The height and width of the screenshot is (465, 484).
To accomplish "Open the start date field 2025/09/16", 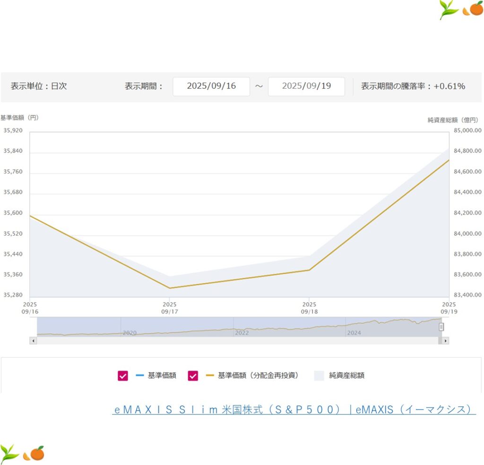I will coord(211,86).
